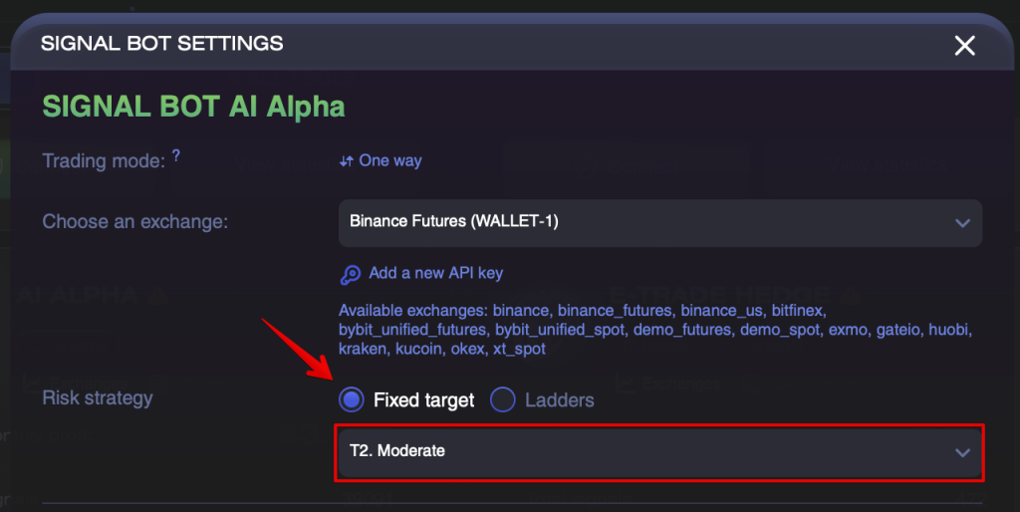Click the up-down arrows icon beside One way

(x=347, y=160)
